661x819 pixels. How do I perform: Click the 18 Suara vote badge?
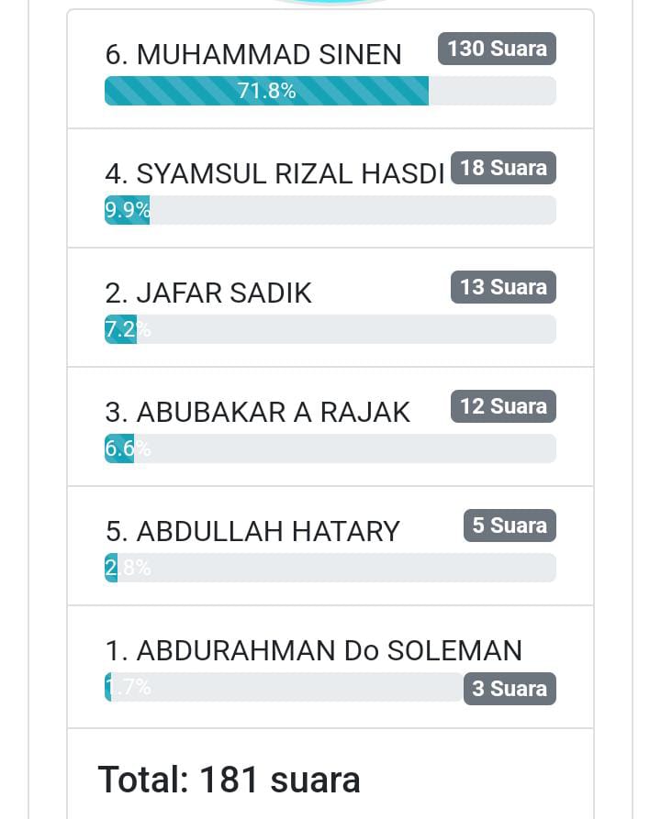(503, 168)
